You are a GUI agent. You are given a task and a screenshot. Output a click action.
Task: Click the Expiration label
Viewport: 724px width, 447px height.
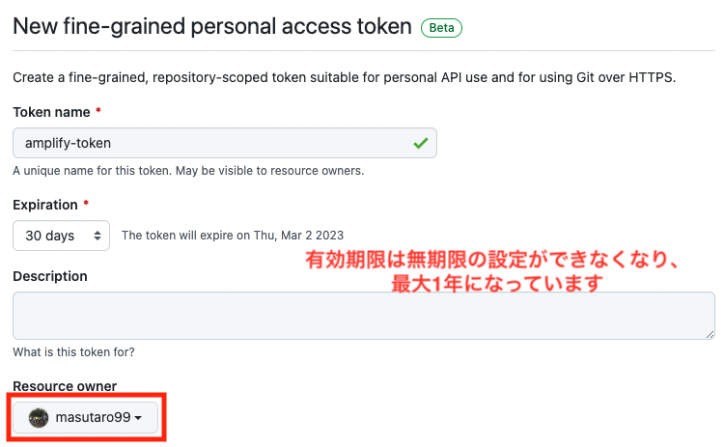pyautogui.click(x=45, y=205)
